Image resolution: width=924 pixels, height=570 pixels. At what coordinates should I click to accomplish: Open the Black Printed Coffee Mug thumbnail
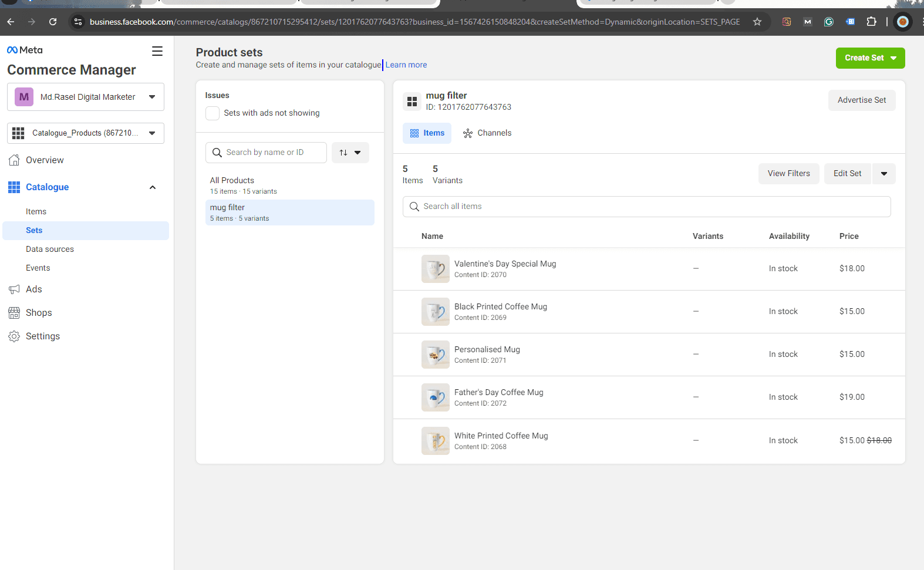click(x=436, y=312)
